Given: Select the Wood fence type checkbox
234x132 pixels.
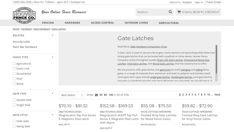Looking at the screenshot, I should [x=14, y=84].
